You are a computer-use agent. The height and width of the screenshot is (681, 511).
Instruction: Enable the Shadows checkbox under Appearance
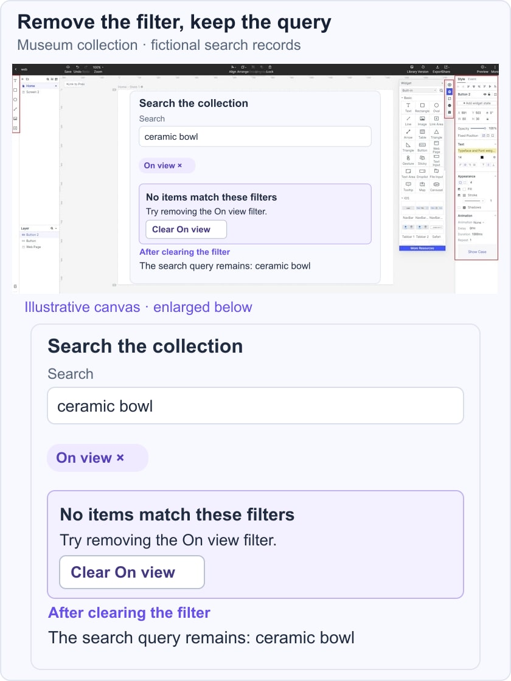pyautogui.click(x=459, y=207)
